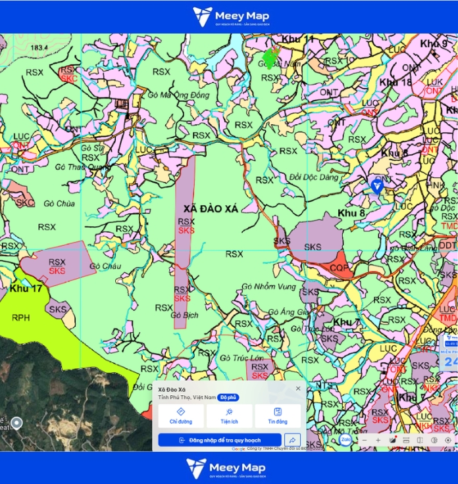Toggle the split-view compare icon
This screenshot has height=484, width=458.
pyautogui.click(x=420, y=440)
